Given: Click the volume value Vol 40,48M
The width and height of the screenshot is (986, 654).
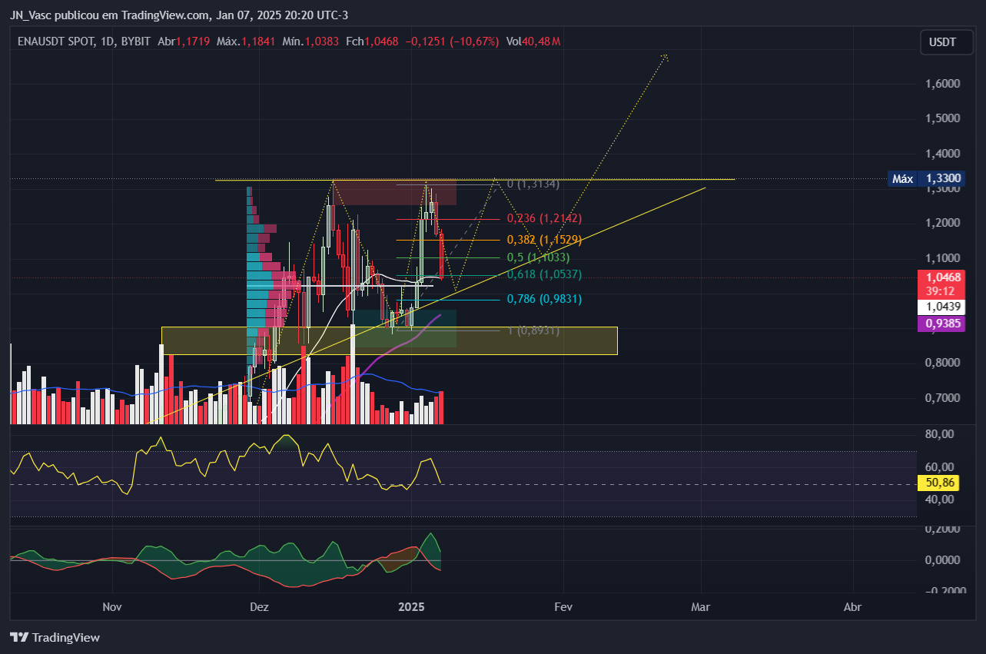Looking at the screenshot, I should tap(533, 41).
